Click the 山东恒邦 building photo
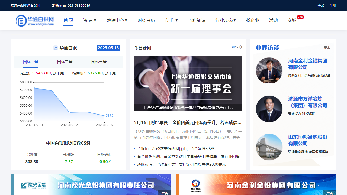This screenshot has height=195, width=347. (x=269, y=147)
